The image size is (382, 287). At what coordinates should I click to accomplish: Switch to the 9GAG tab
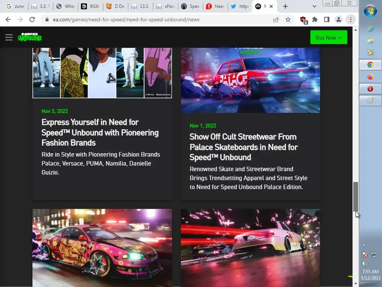[x=91, y=6]
